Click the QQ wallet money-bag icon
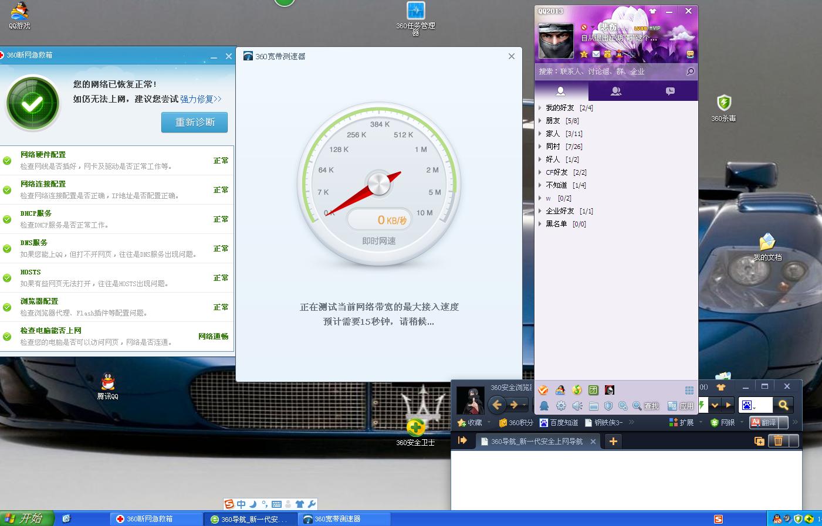Image resolution: width=822 pixels, height=526 pixels. (607, 54)
